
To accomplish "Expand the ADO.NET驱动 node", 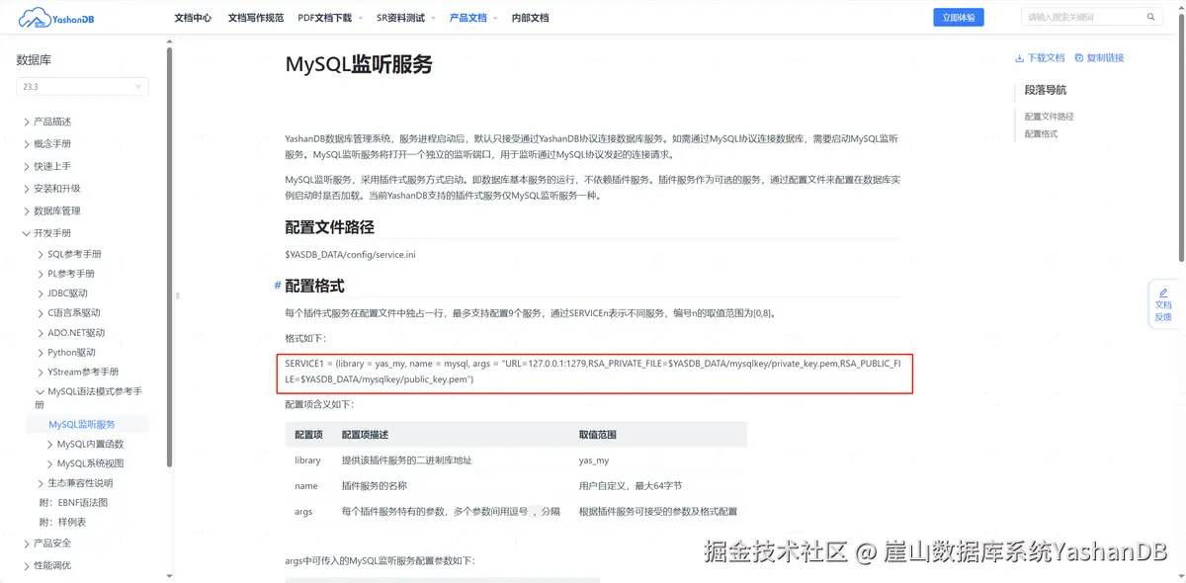I will (41, 333).
